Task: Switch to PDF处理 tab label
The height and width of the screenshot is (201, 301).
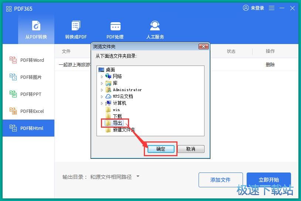Action: 115,37
